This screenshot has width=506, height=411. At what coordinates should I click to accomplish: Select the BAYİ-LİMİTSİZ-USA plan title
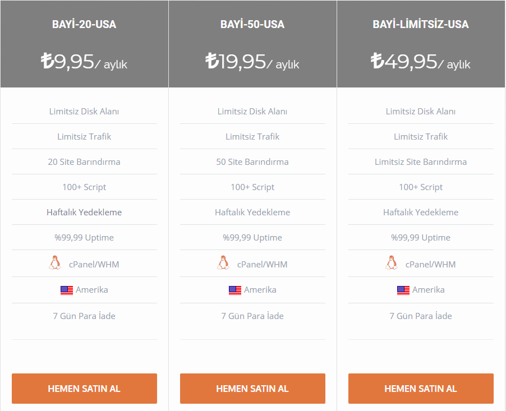[x=421, y=24]
